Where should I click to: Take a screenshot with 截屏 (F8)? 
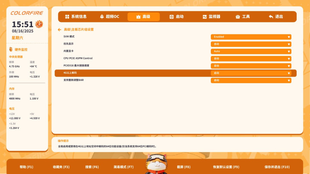[184, 167]
